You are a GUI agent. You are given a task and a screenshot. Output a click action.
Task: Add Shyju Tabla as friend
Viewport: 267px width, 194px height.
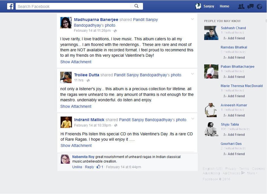click(x=234, y=135)
